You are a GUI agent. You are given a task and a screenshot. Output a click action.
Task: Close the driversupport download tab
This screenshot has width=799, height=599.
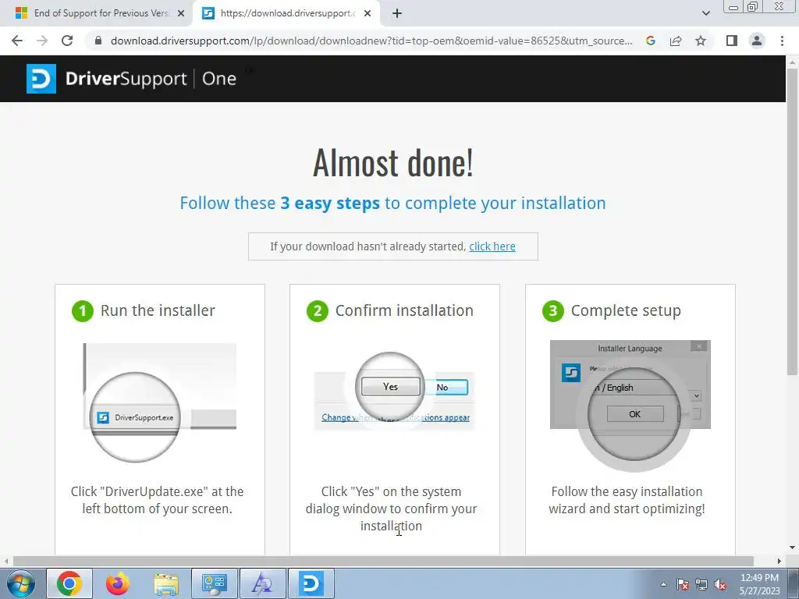[368, 14]
